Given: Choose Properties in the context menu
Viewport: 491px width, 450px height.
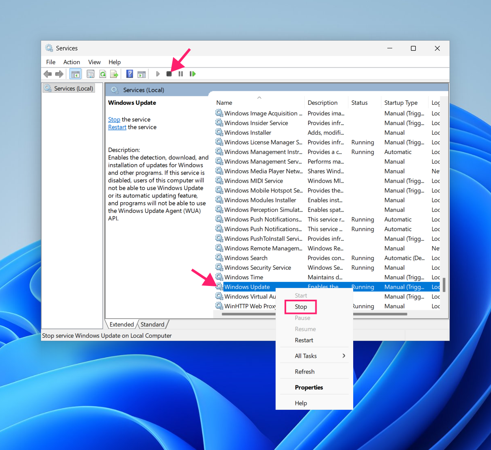Looking at the screenshot, I should click(309, 387).
